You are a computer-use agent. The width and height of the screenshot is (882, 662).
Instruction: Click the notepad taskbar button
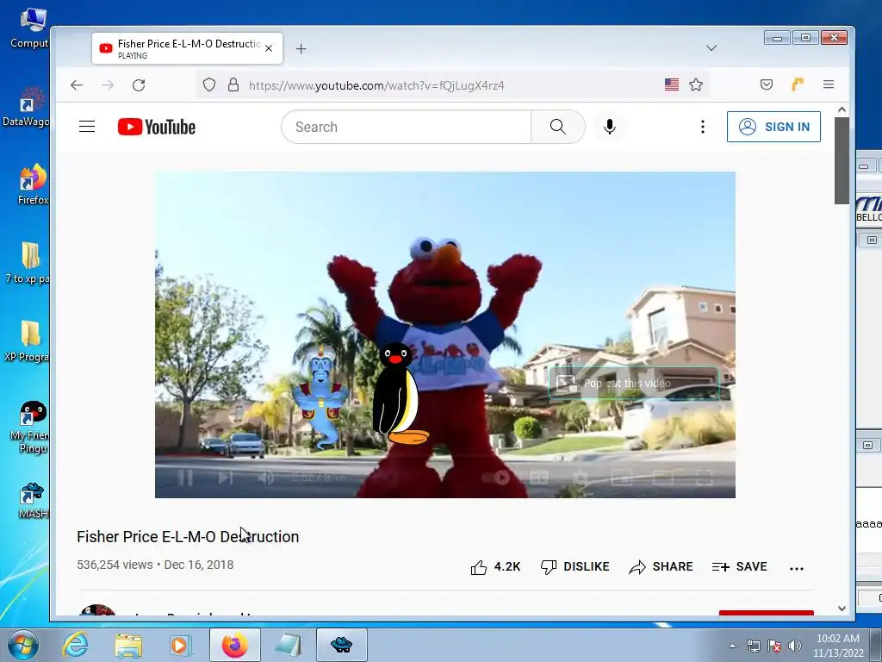289,645
